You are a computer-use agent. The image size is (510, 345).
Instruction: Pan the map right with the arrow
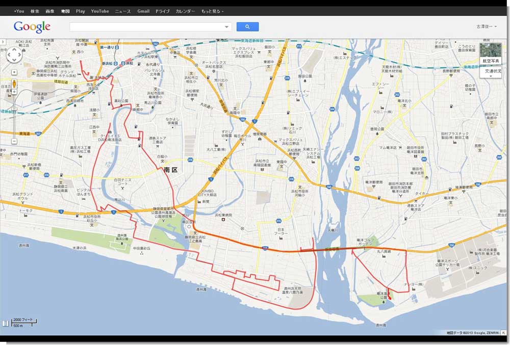(19, 55)
